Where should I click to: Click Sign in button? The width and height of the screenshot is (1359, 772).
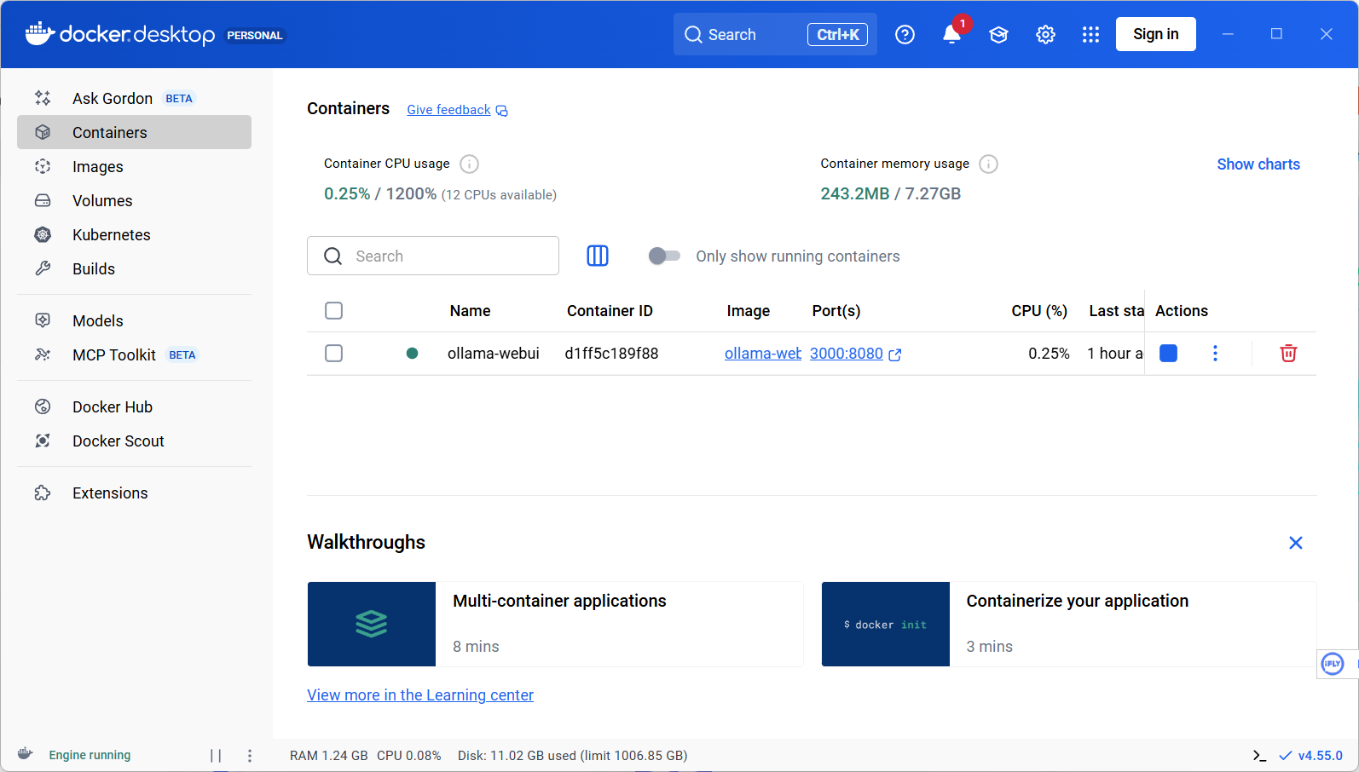tap(1155, 34)
